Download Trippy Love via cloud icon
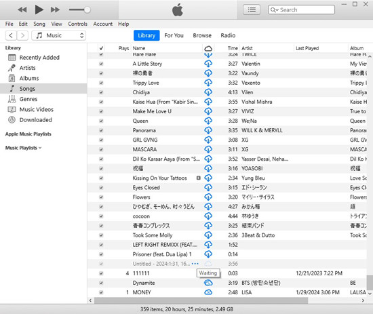373x314 pixels. (x=208, y=83)
